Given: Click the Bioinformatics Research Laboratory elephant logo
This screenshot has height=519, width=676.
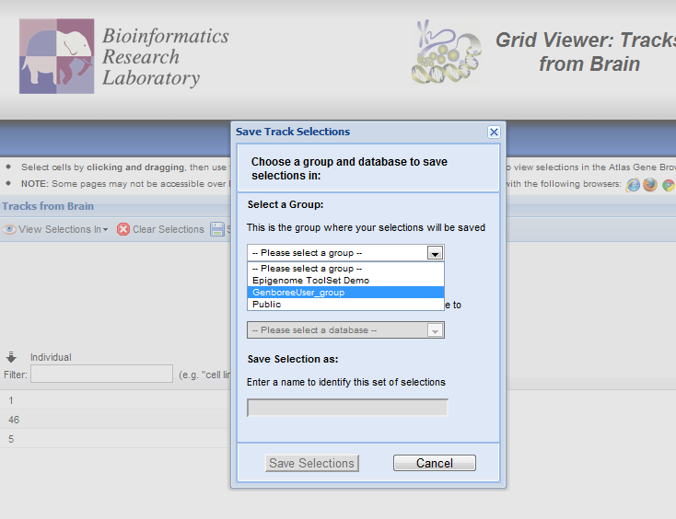Looking at the screenshot, I should point(57,56).
